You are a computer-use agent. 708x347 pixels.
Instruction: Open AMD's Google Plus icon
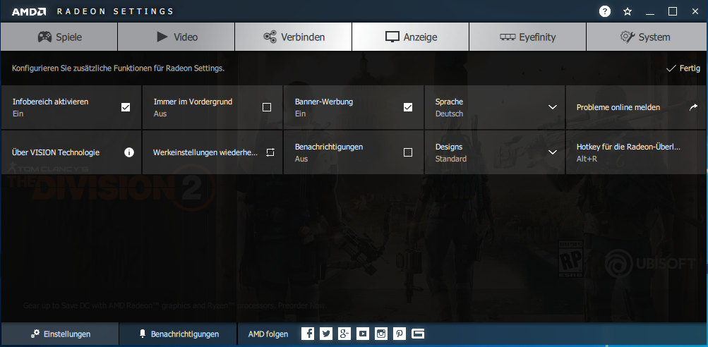(344, 334)
